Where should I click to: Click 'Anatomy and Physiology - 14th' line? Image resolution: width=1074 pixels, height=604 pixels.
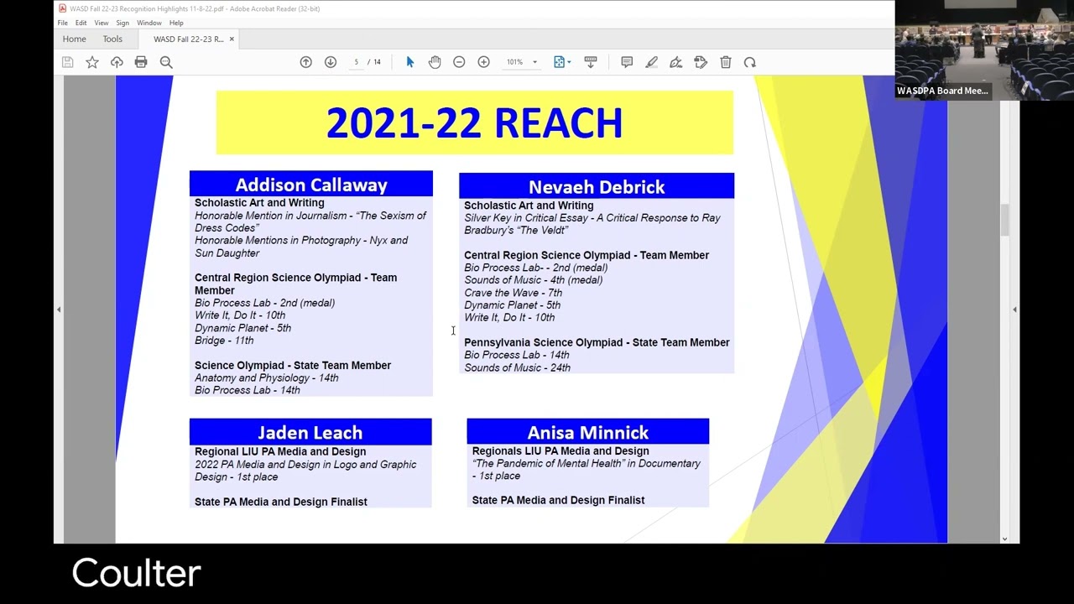point(267,377)
